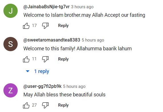Dislike the comment about accepting our fasting
This screenshot has height=112, width=163.
[x=45, y=26]
